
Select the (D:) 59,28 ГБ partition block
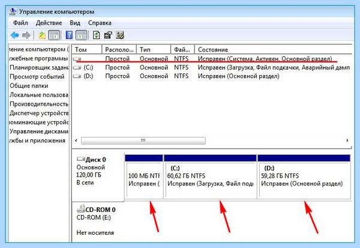tap(304, 177)
